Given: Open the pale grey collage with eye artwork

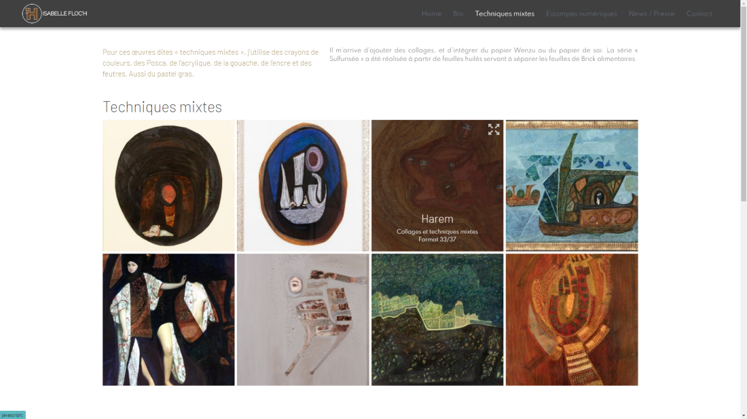Looking at the screenshot, I should tap(303, 319).
